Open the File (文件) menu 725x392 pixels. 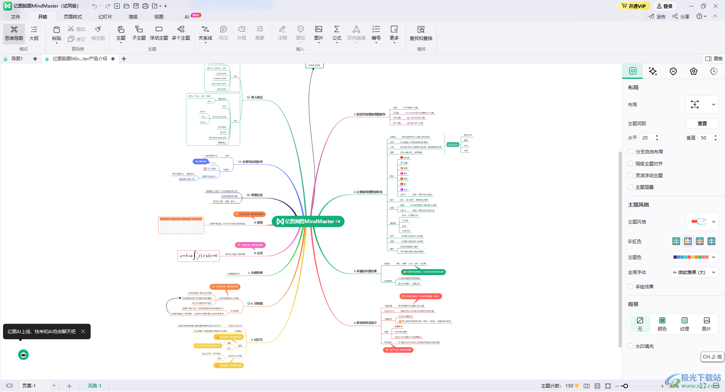tap(15, 17)
